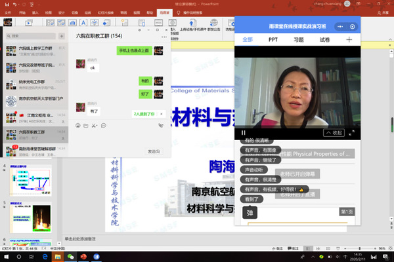394x262 pixels.
Task: Pause the live video stream
Action: click(x=244, y=132)
